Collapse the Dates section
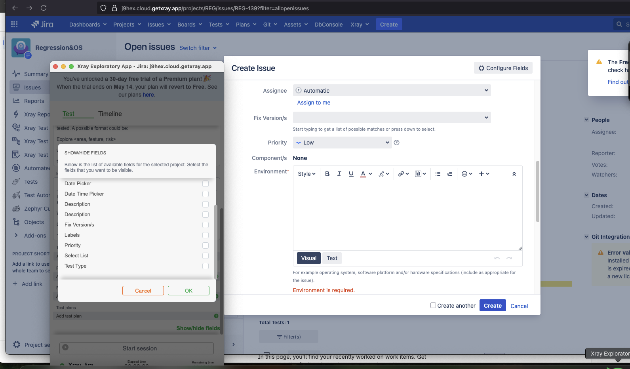Viewport: 630px width, 369px height. [x=586, y=195]
